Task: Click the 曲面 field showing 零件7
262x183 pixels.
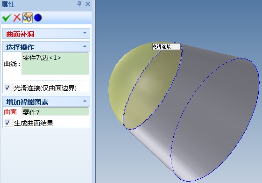Action: coord(55,112)
